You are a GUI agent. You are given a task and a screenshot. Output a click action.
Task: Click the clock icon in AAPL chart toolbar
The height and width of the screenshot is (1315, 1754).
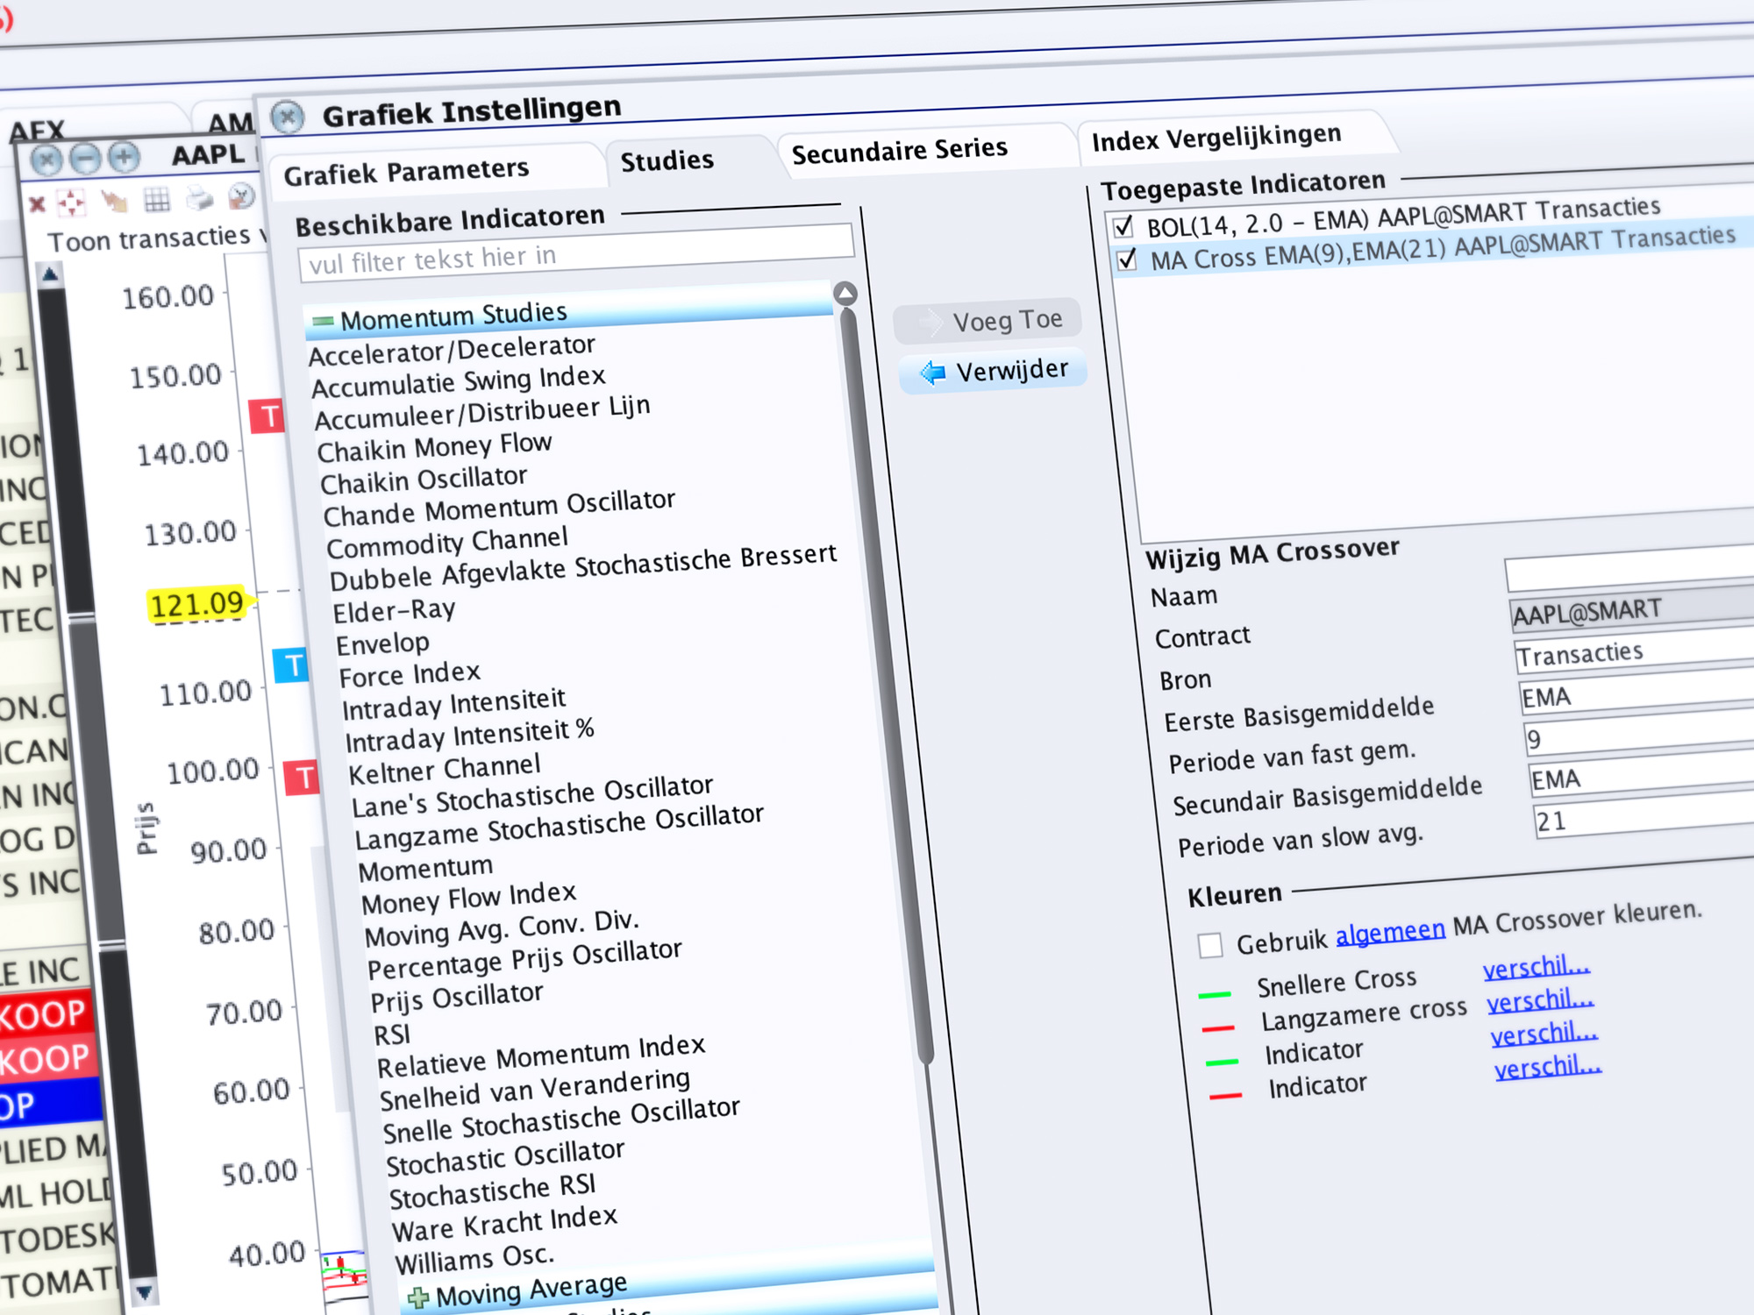point(240,197)
